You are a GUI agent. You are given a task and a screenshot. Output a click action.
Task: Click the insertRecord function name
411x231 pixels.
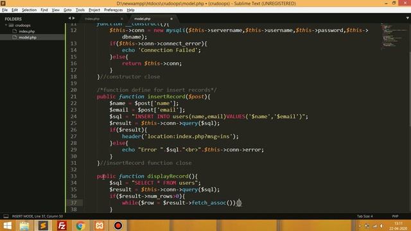(x=166, y=97)
